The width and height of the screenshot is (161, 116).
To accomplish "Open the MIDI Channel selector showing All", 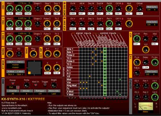I will [x=13, y=94].
